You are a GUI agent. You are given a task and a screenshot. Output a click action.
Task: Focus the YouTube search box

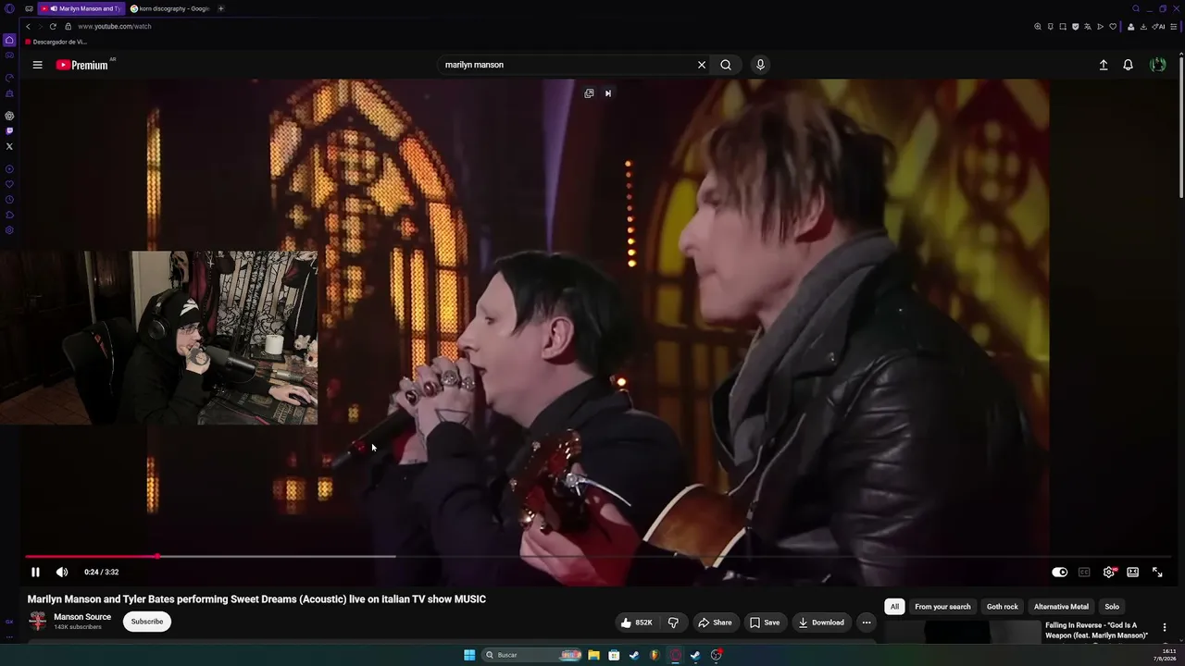pos(568,65)
